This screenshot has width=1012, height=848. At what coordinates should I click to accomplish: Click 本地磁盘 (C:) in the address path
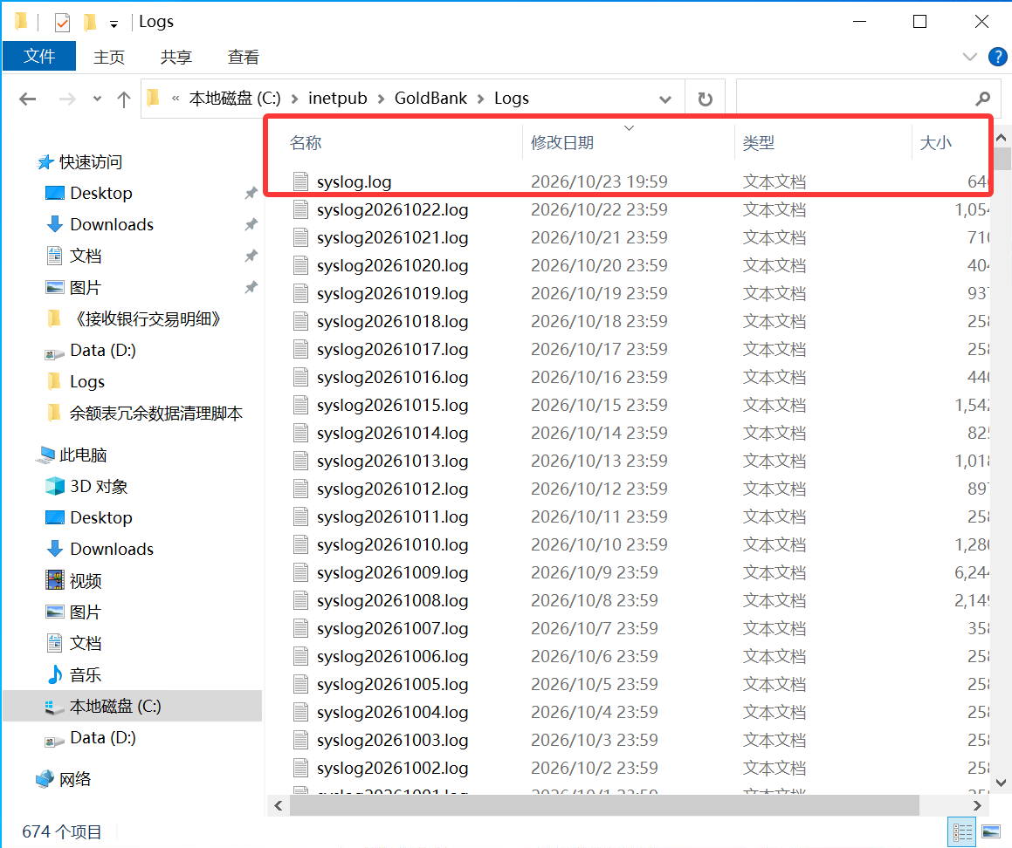tap(235, 98)
